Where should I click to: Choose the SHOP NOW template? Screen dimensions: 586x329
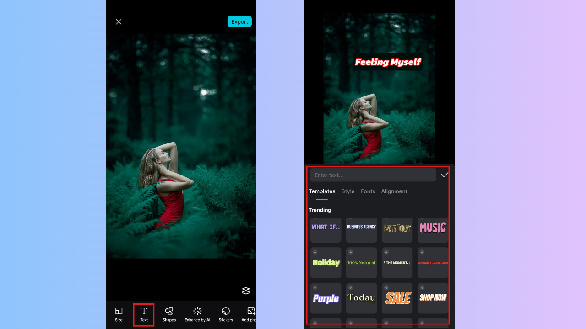point(432,297)
